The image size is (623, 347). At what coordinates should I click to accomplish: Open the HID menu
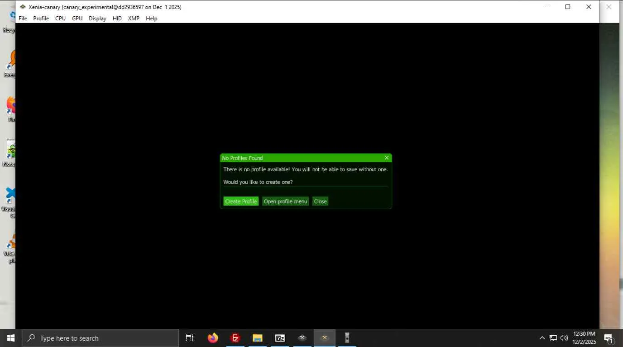pyautogui.click(x=117, y=19)
